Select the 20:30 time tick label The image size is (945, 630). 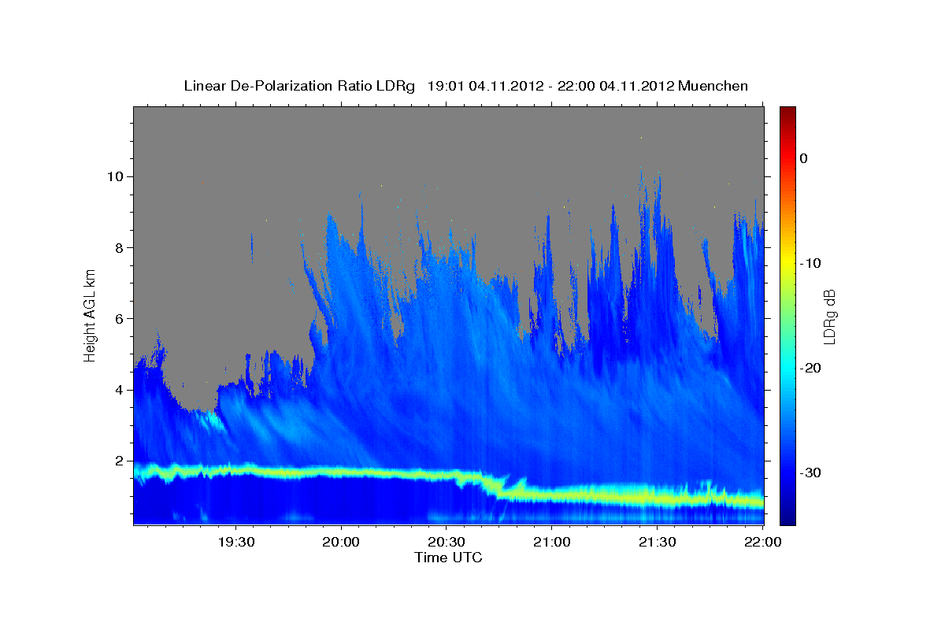446,543
